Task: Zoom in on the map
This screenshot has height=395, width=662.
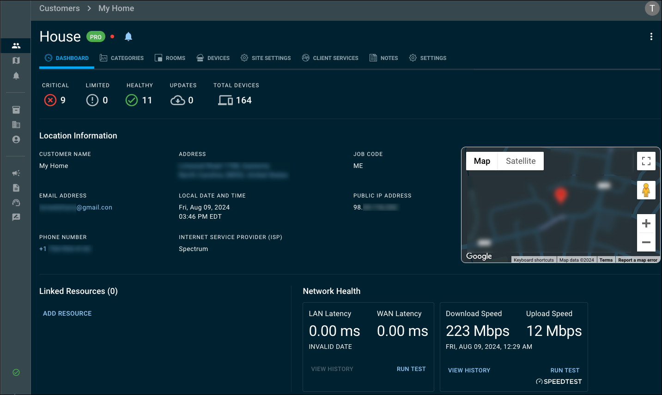Action: point(646,223)
